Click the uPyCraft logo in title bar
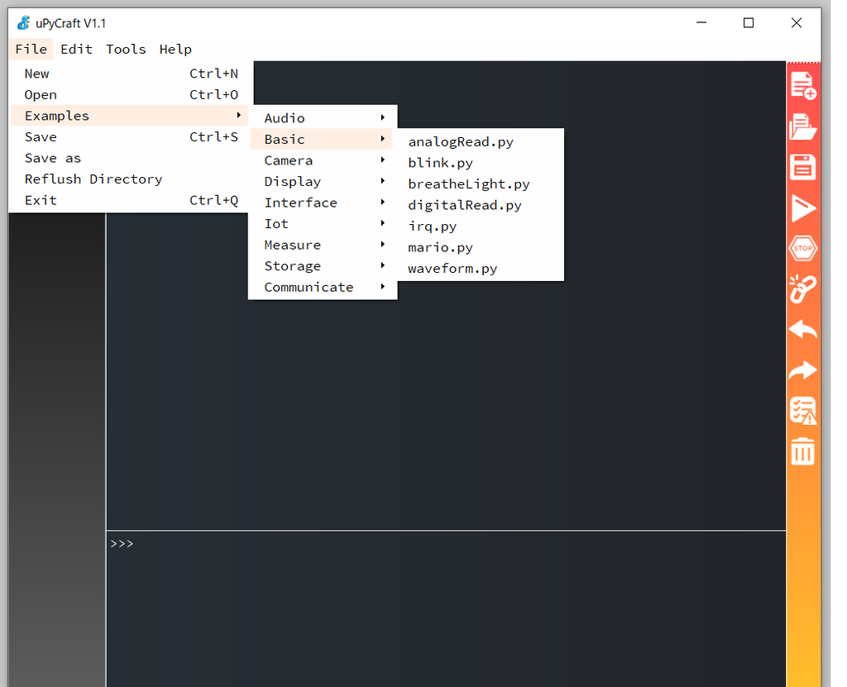The image size is (847, 687). click(23, 22)
